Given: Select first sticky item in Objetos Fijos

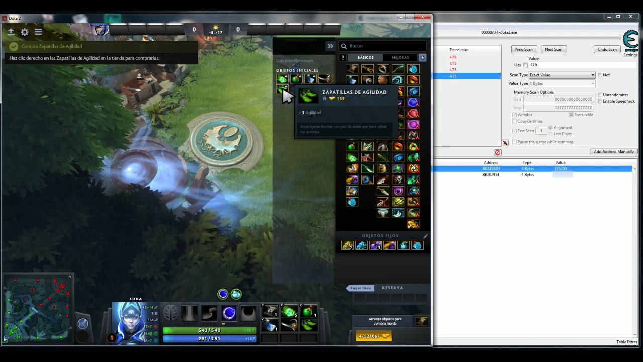Looking at the screenshot, I should (x=347, y=245).
